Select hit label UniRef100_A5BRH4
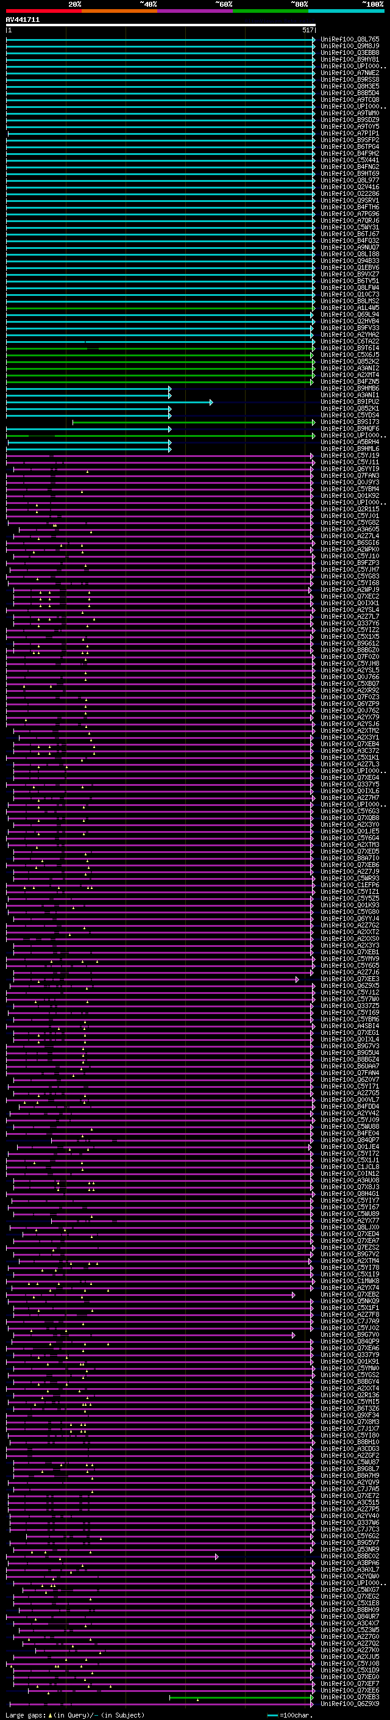The height and width of the screenshot is (1720, 390). click(350, 442)
